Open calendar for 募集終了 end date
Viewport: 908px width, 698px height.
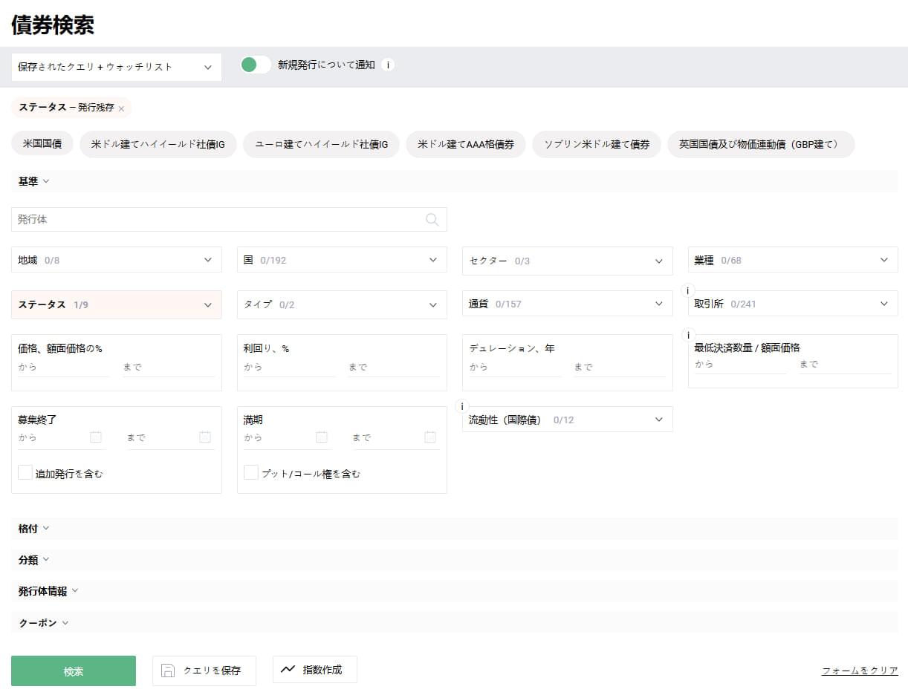(205, 437)
